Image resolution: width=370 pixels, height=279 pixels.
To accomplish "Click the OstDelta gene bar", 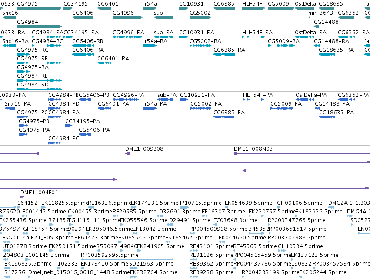I will click(304, 8).
